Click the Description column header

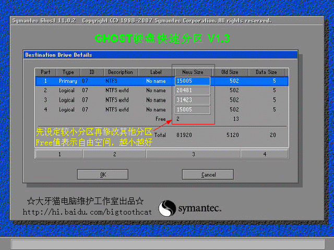click(121, 72)
